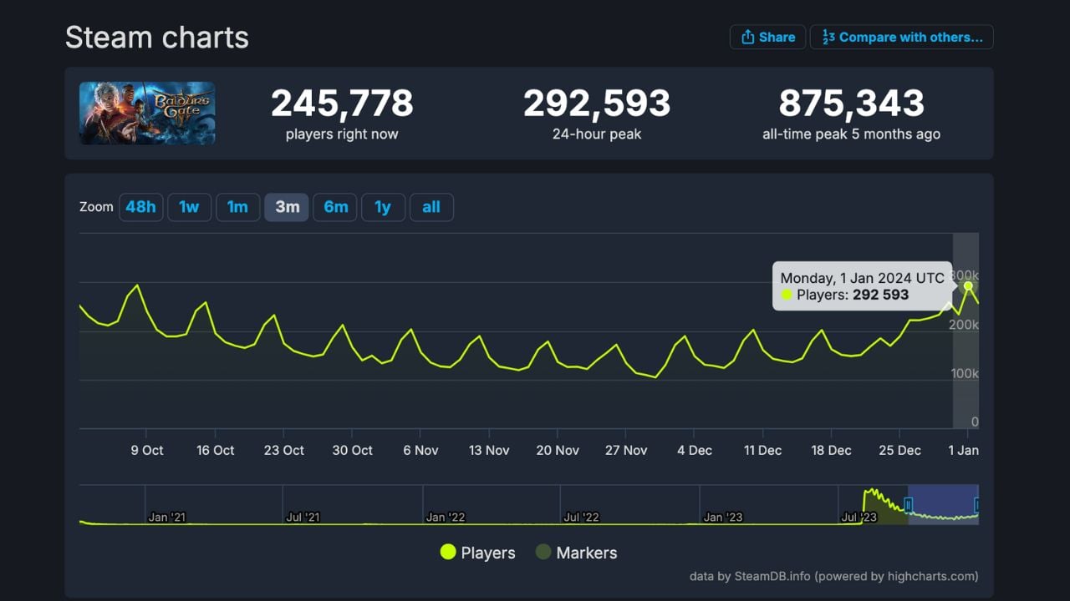
Task: Click the highlighted data point marker in tooltip
Action: [967, 286]
